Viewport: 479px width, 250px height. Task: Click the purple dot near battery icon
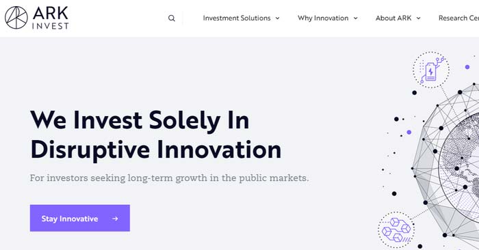pos(467,67)
